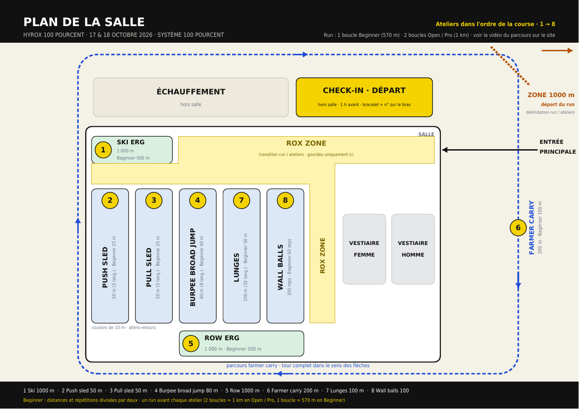Click '200 m · Beginner 100 m' farmer carry text
579x409 pixels.
tap(540, 227)
